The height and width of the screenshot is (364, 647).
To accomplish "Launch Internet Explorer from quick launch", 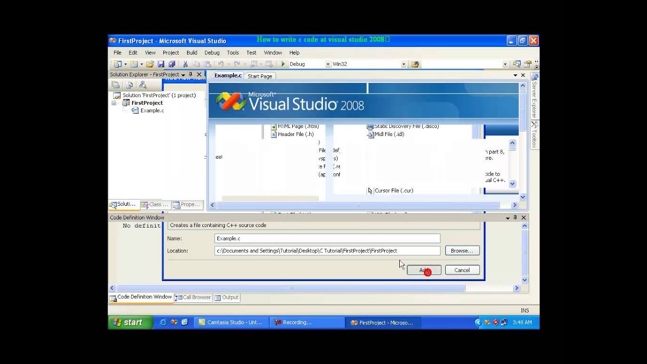I will coord(163,322).
